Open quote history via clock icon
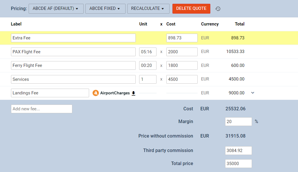 (218, 9)
